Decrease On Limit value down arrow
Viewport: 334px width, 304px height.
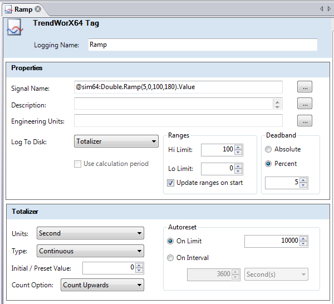(x=303, y=244)
